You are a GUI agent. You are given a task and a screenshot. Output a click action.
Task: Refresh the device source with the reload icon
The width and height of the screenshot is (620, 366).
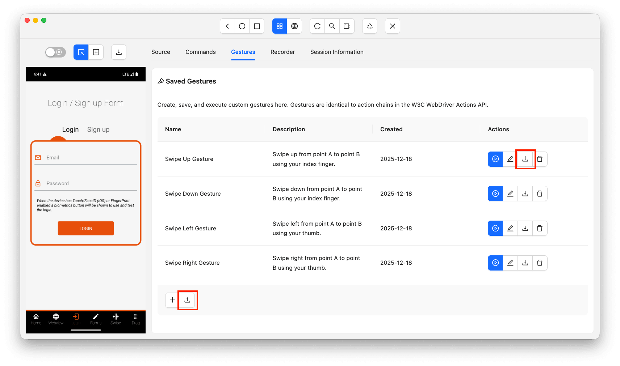pos(317,26)
